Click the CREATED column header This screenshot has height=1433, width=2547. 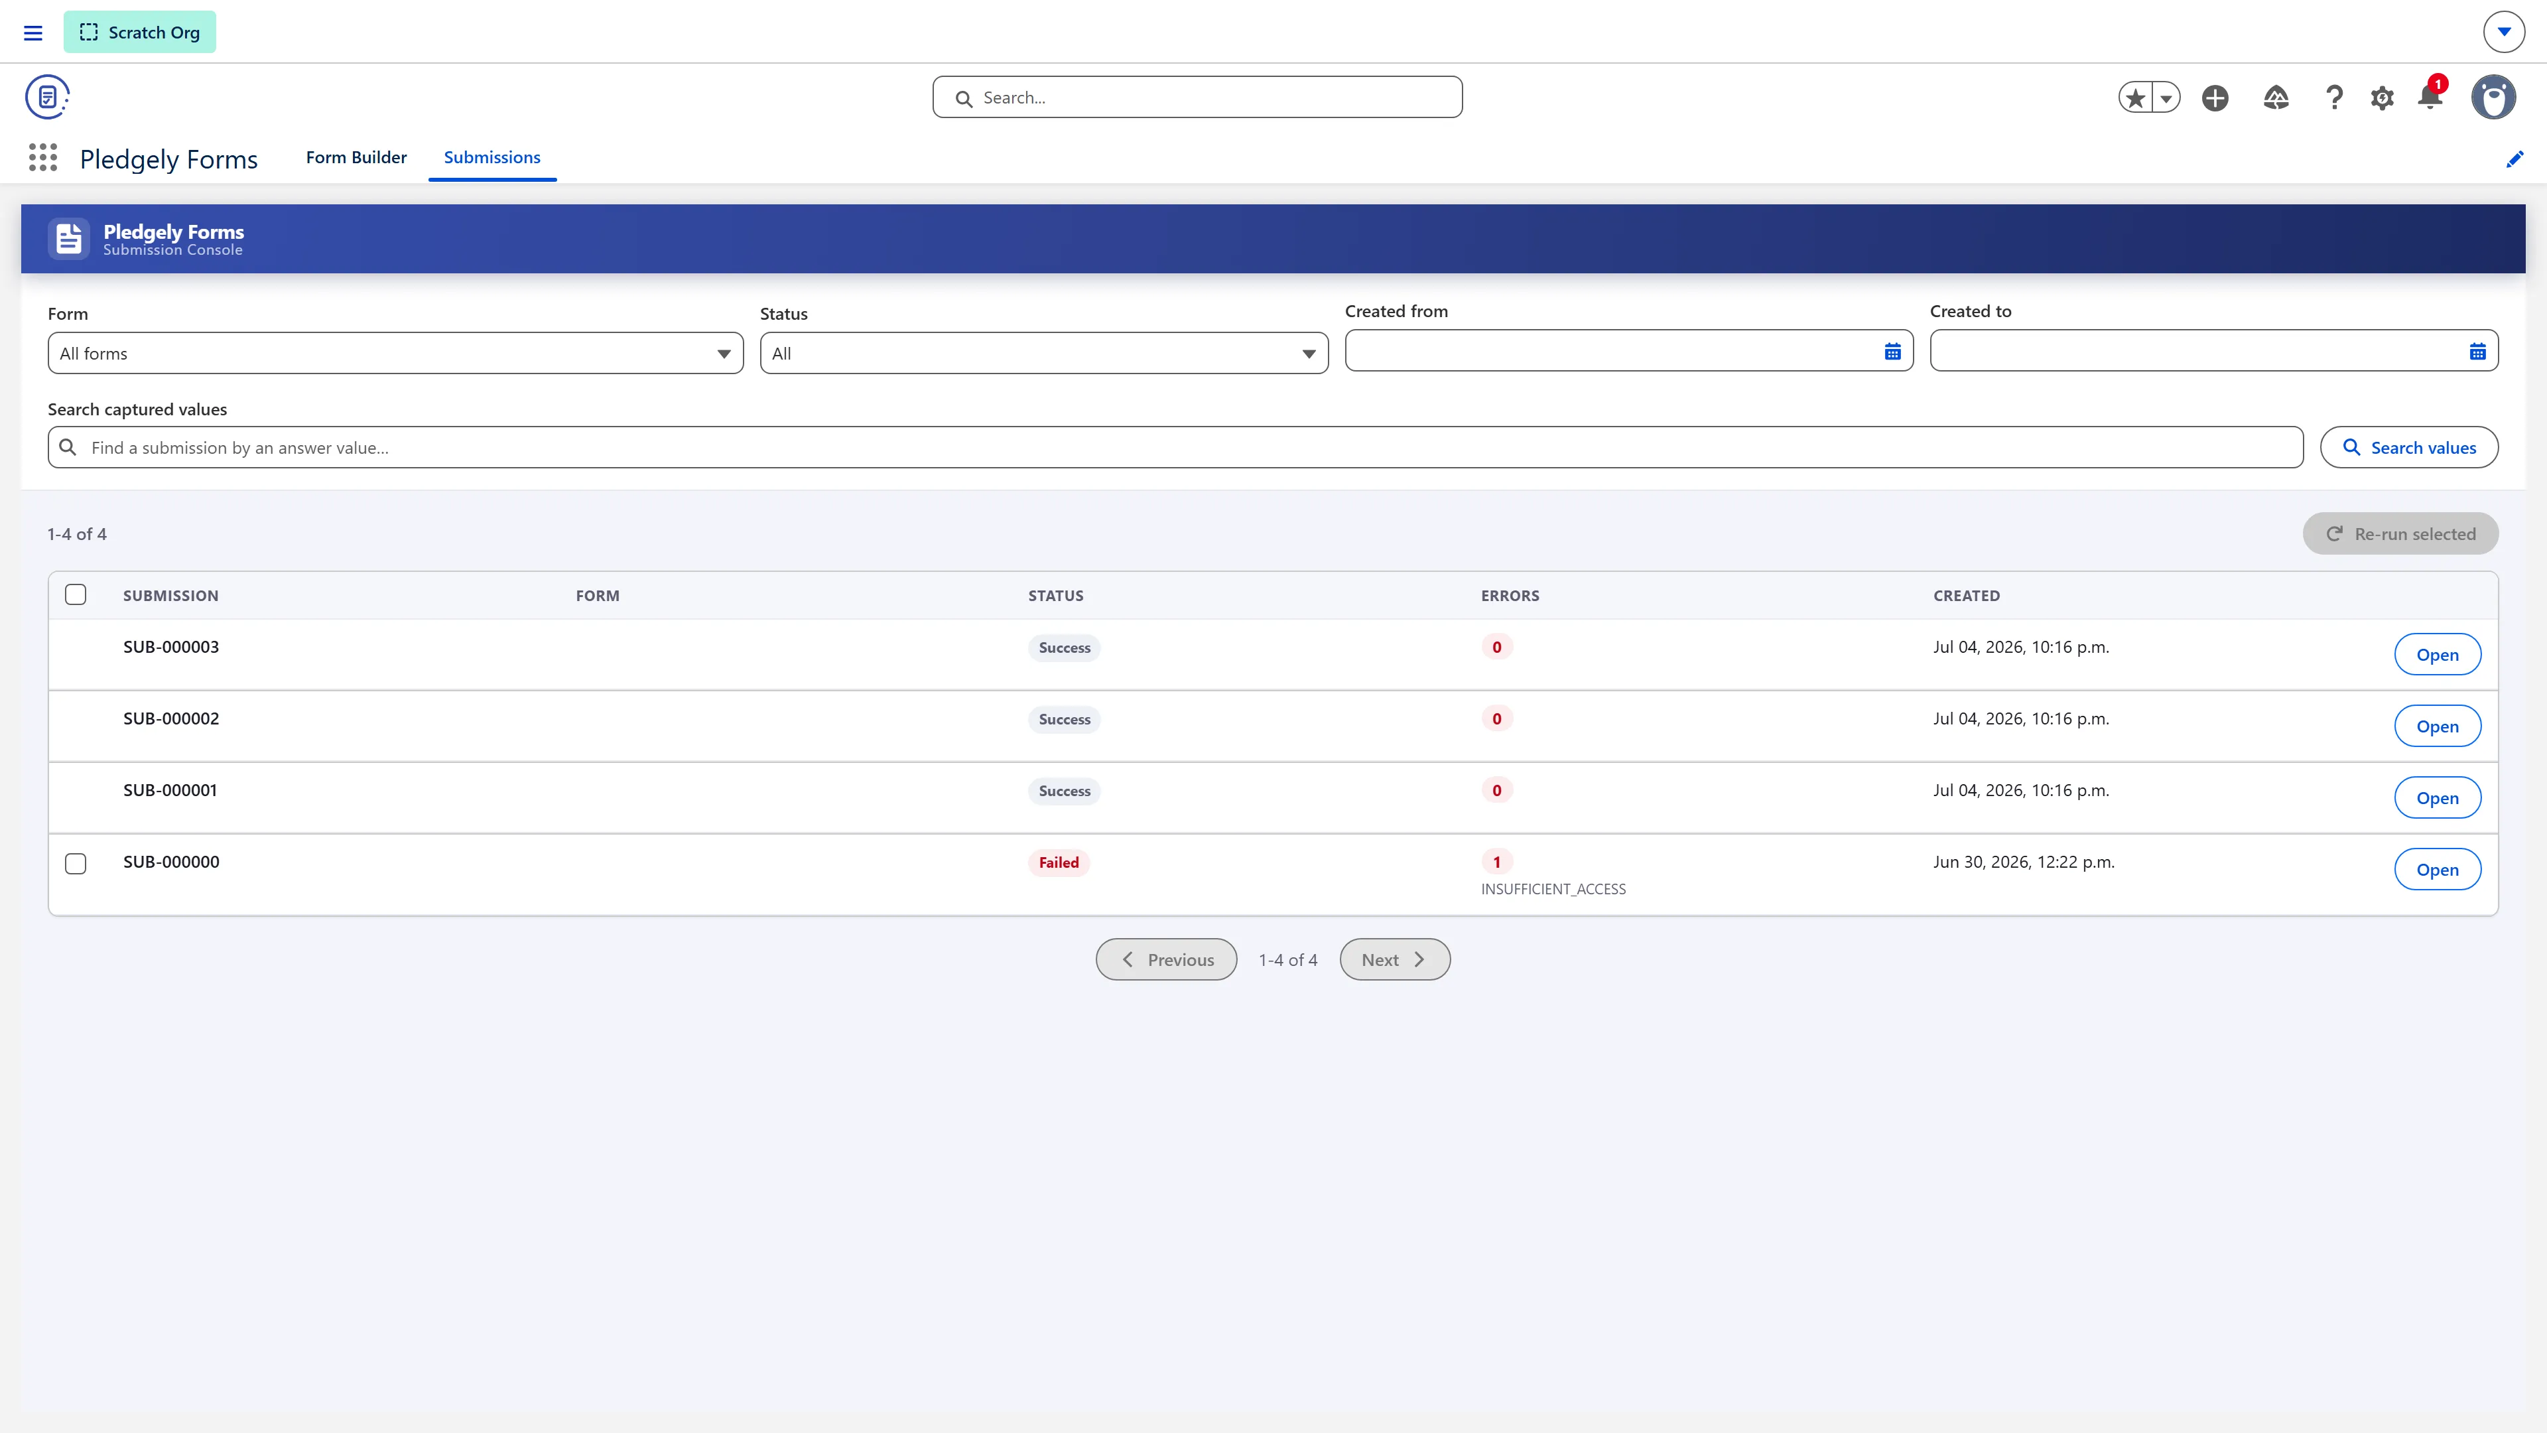[x=1965, y=595]
